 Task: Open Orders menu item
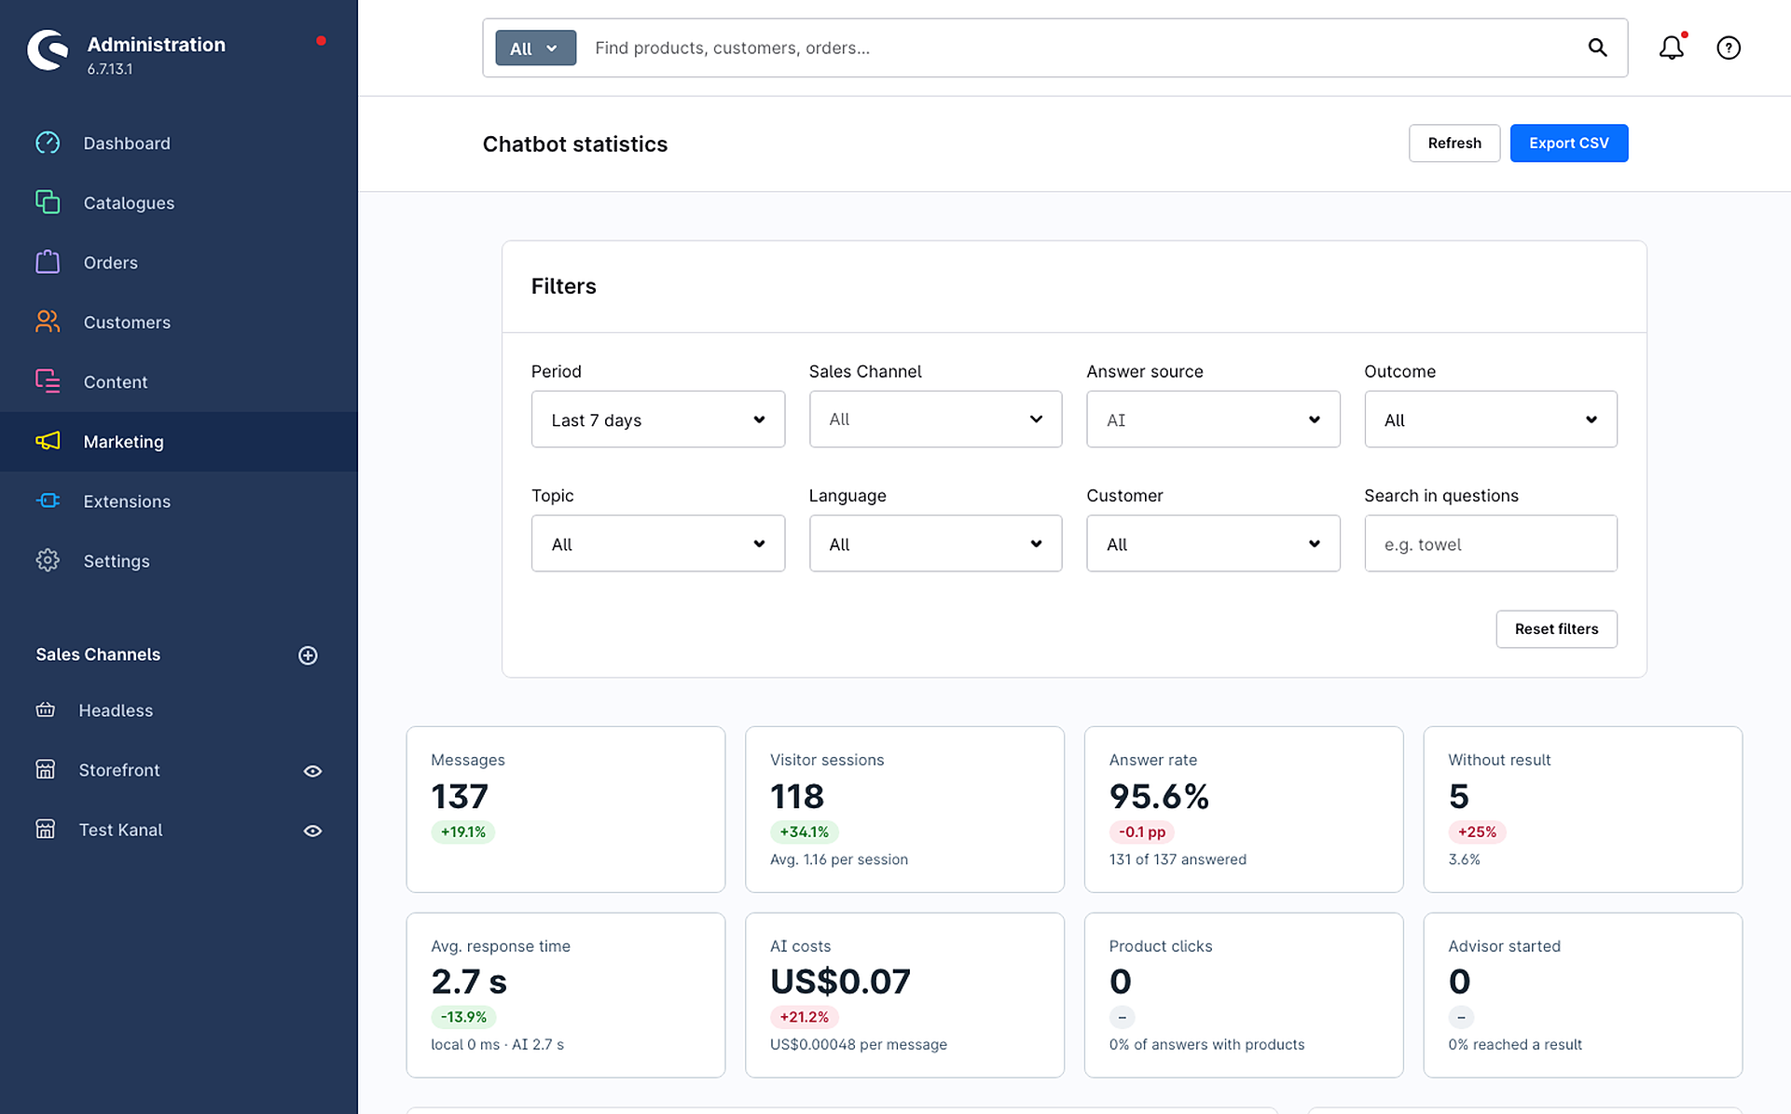(x=179, y=262)
